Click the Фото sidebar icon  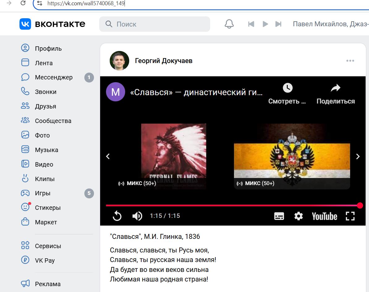(x=25, y=135)
